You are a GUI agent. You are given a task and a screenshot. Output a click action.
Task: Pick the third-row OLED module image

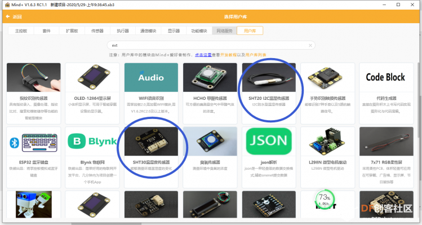[x=92, y=205]
